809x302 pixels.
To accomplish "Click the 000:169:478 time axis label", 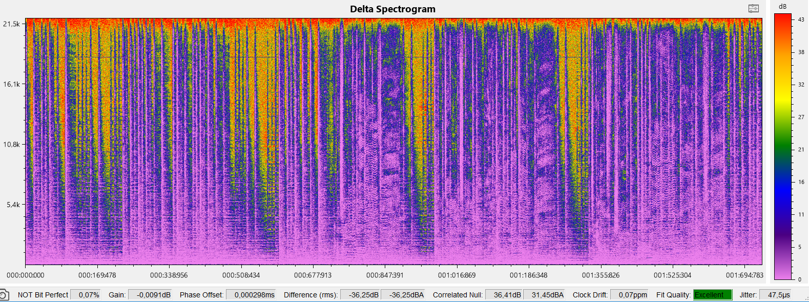I will [97, 275].
